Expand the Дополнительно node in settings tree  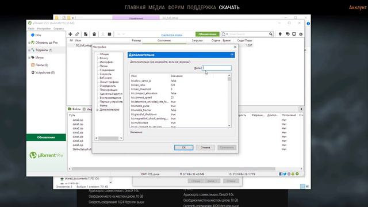point(97,110)
